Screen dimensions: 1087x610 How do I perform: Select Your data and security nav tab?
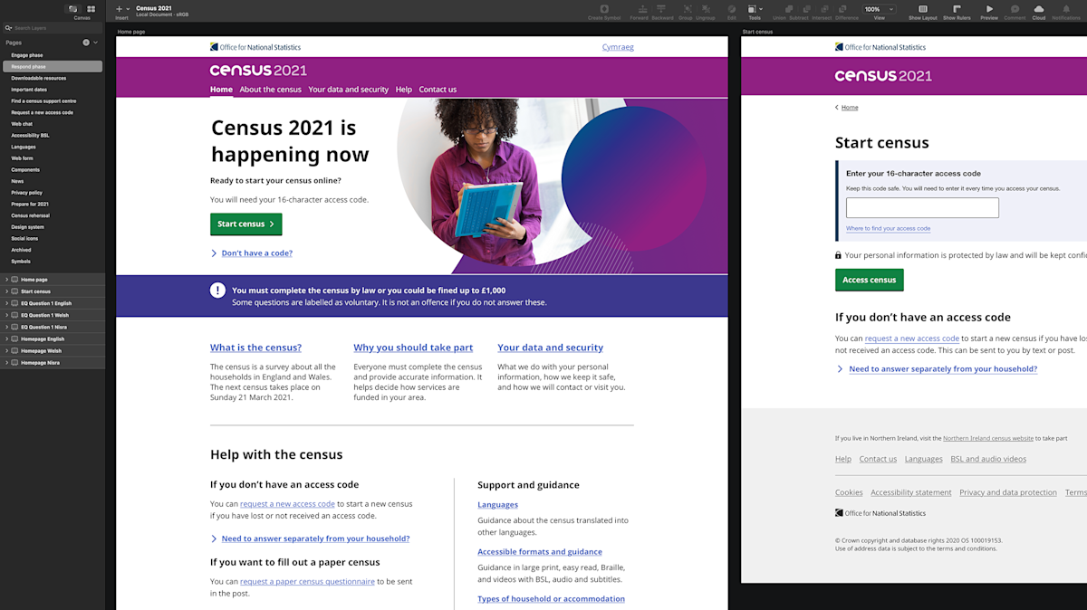click(x=348, y=90)
